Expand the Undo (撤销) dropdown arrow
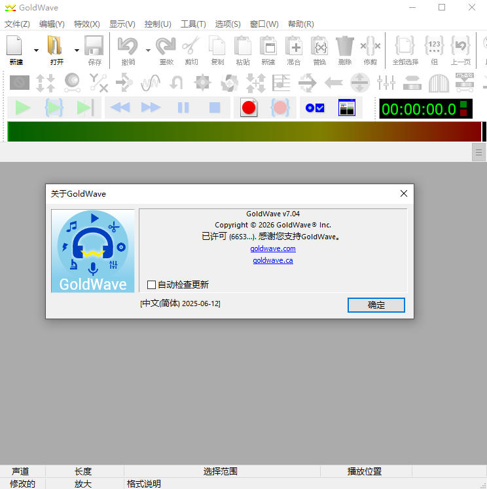 tap(148, 50)
